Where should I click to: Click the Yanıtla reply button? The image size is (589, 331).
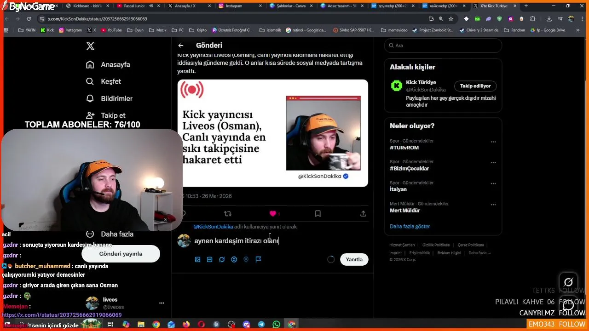click(354, 259)
